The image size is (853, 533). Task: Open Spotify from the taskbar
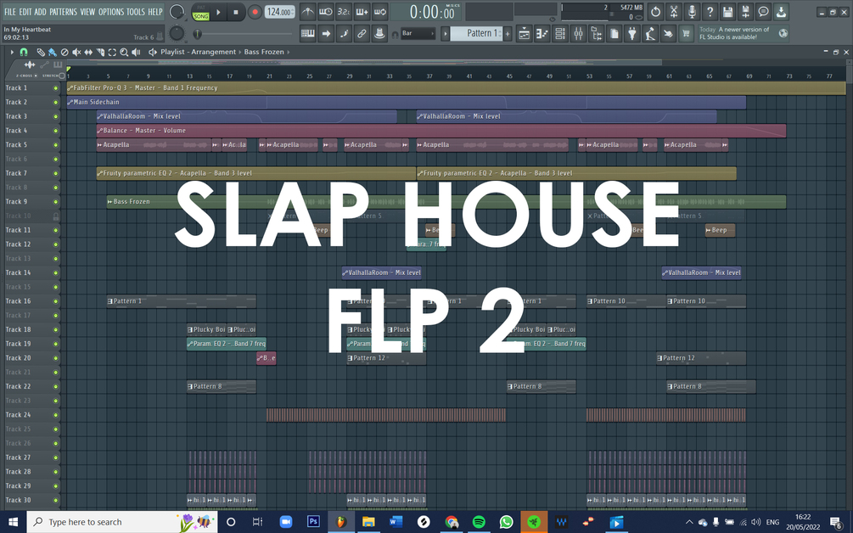point(479,522)
